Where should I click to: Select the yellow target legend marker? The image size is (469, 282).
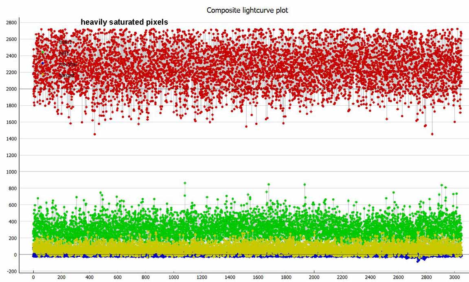(43, 74)
